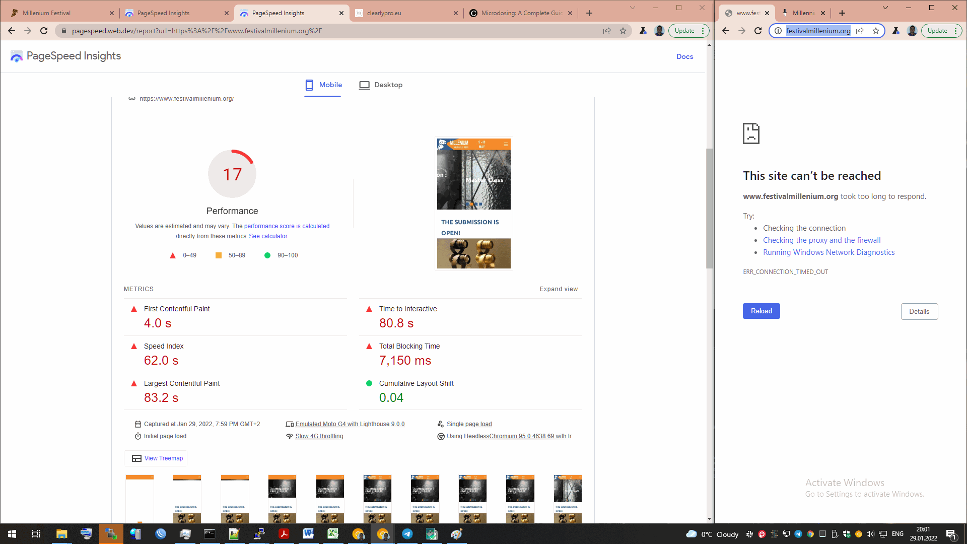The image size is (967, 544).
Task: Click the PageSpeed Insights logo
Action: pos(66,56)
